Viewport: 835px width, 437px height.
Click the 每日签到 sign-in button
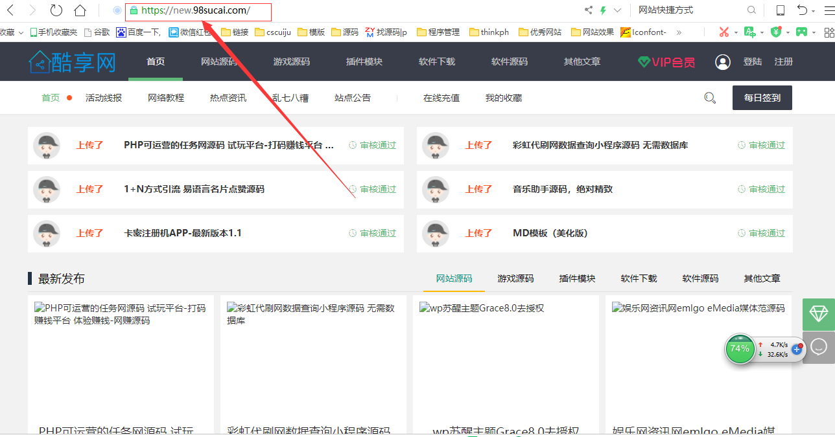[x=762, y=97]
